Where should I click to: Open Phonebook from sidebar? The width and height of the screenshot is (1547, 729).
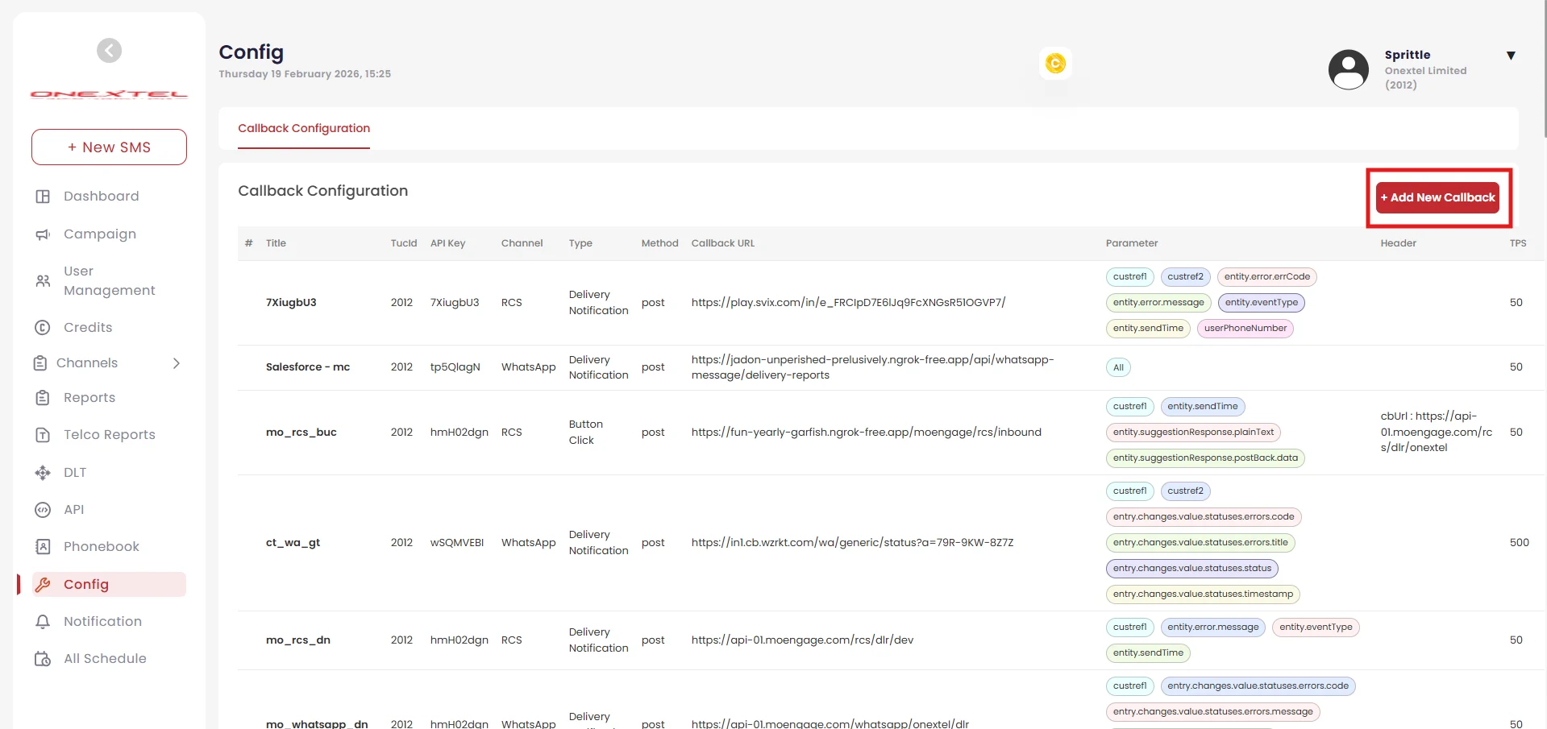102,547
